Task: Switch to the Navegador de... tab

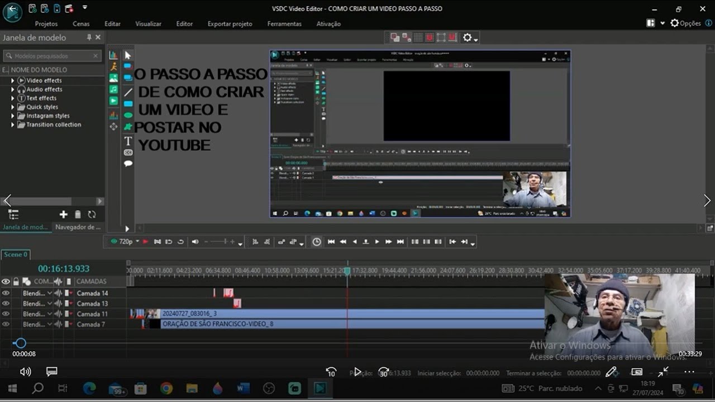Action: pyautogui.click(x=78, y=227)
